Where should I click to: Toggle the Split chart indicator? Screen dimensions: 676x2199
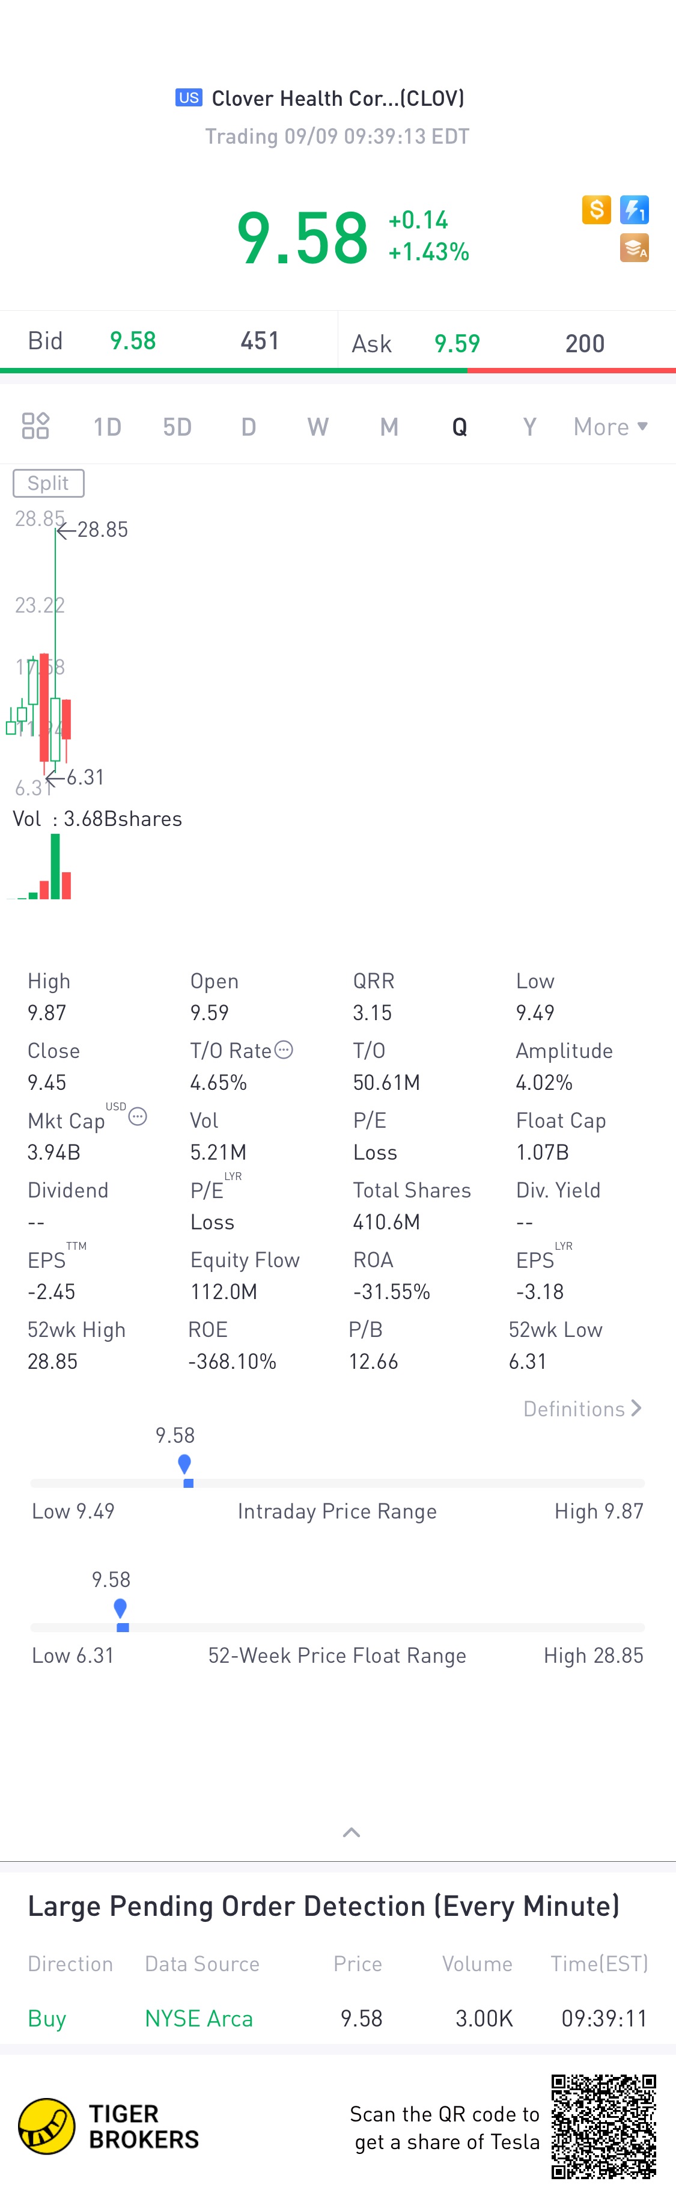(x=49, y=483)
